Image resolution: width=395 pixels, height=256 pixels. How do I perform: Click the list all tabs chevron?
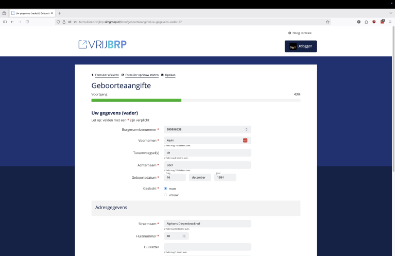click(391, 13)
